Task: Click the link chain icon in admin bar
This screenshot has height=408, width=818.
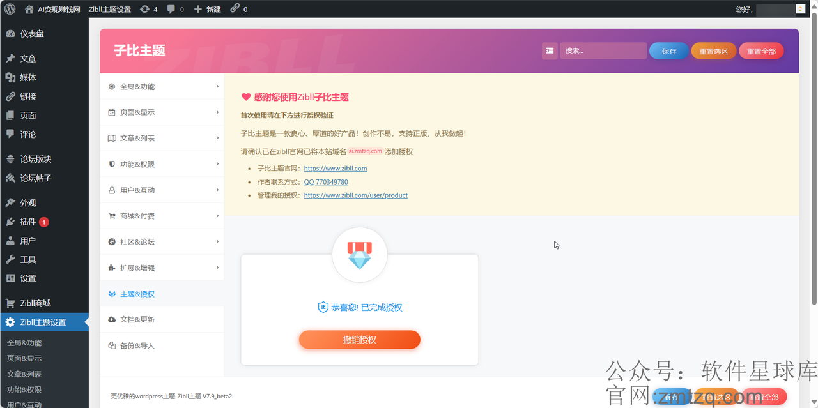Action: click(x=235, y=9)
